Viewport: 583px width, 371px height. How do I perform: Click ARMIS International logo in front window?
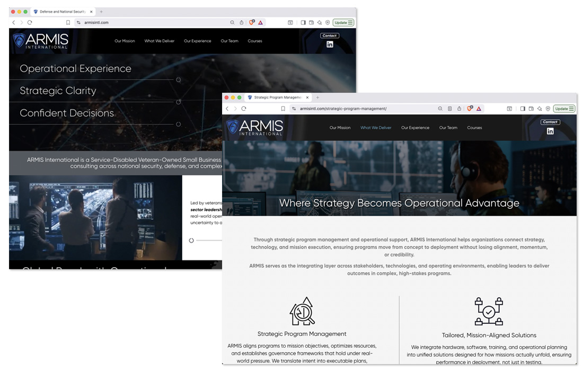point(255,128)
